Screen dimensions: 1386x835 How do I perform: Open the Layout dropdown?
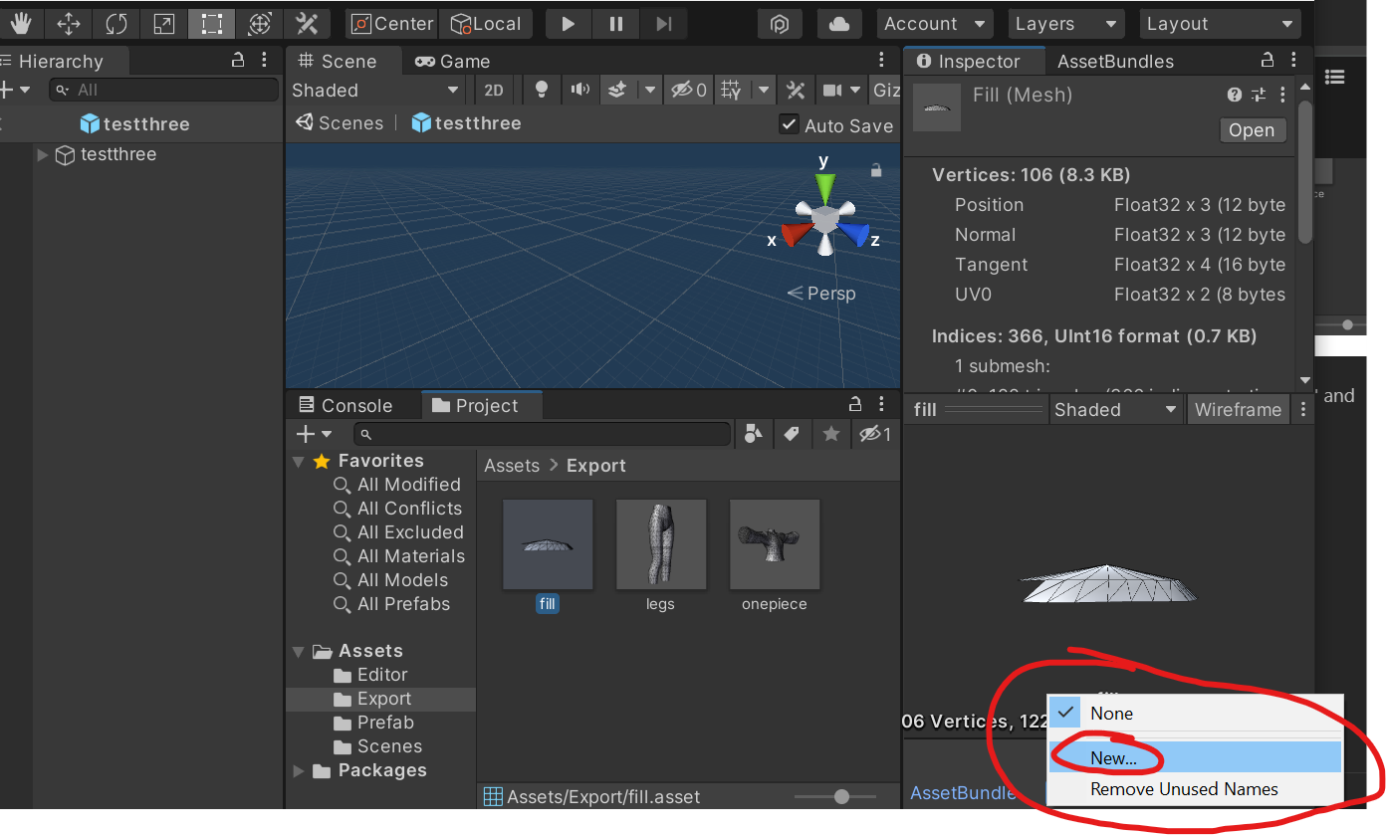[1219, 24]
